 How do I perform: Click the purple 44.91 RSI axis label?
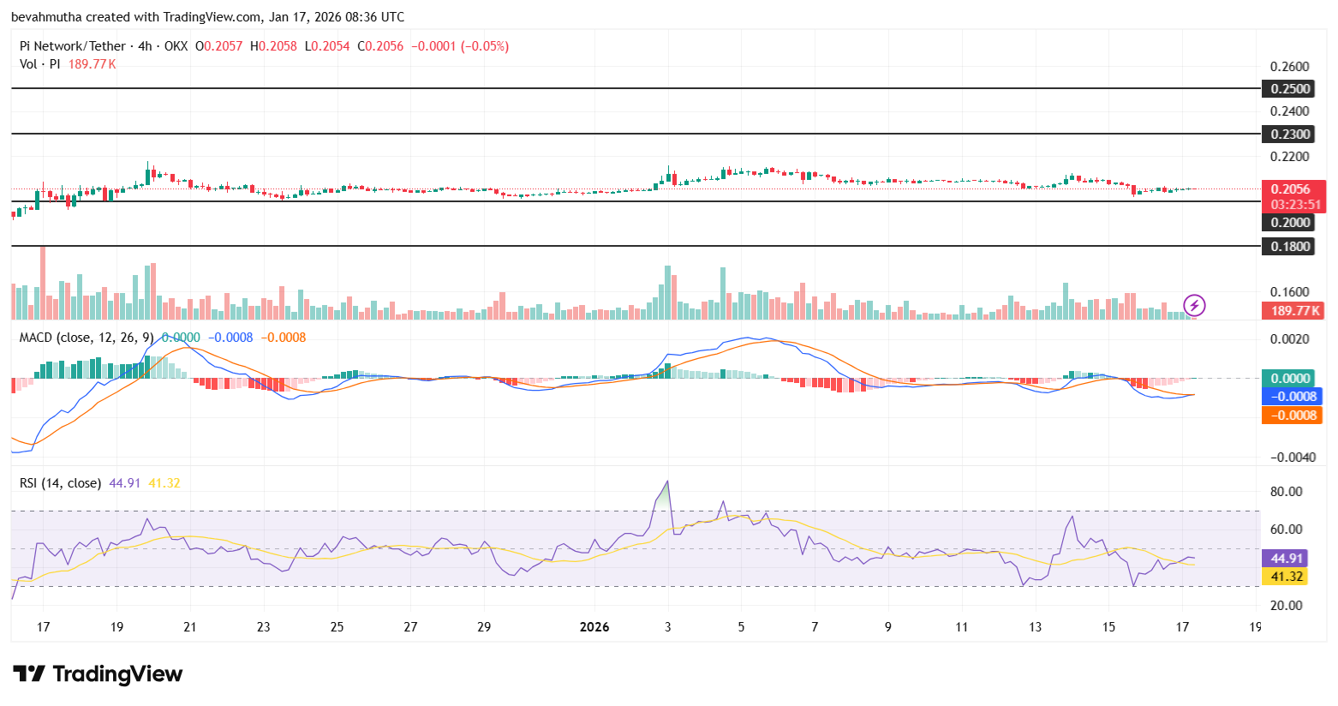[x=1286, y=558]
